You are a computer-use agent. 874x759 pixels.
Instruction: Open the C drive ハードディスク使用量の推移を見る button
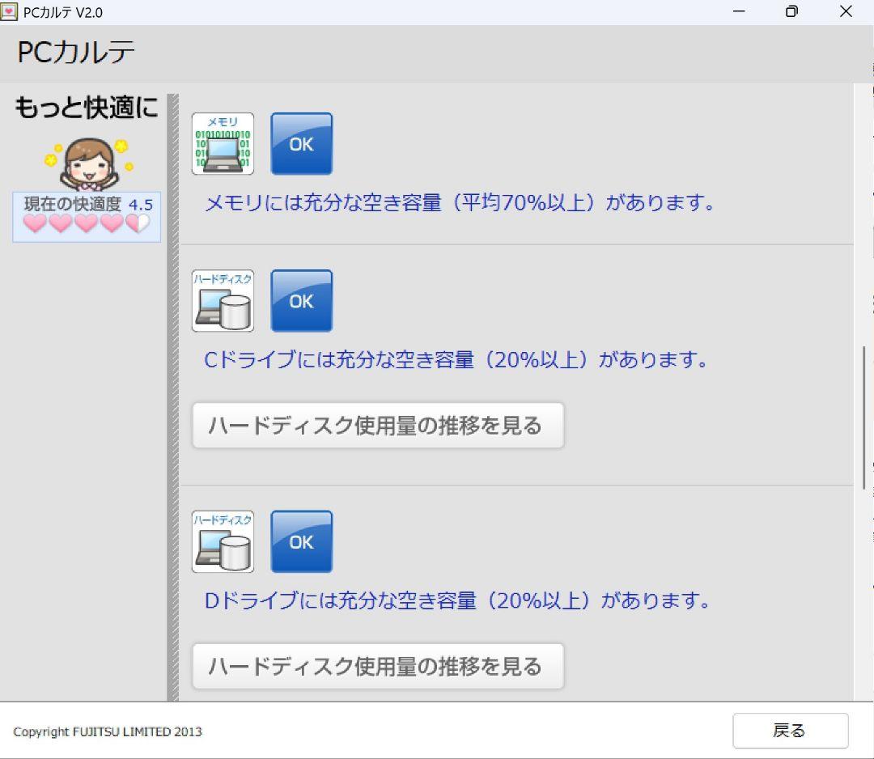[377, 424]
